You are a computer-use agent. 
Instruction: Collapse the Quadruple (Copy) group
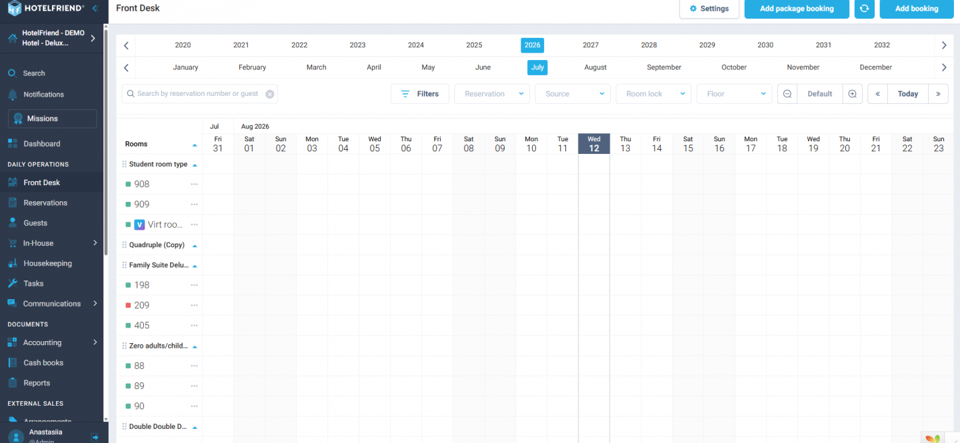tap(195, 245)
